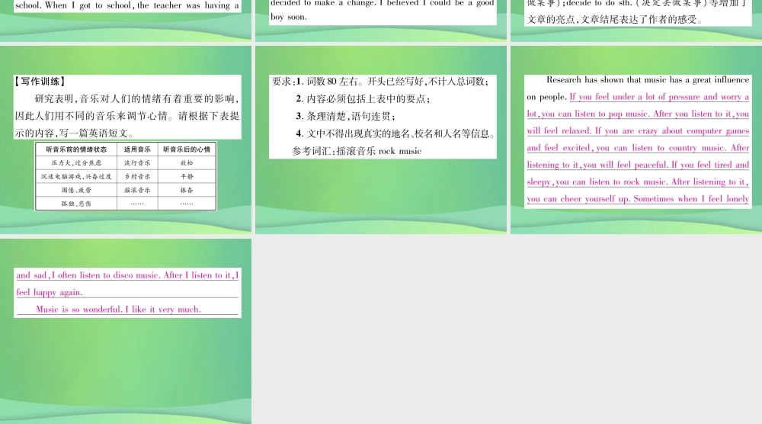Open the slide starting 'Research has shown'
The width and height of the screenshot is (762, 424).
636,140
